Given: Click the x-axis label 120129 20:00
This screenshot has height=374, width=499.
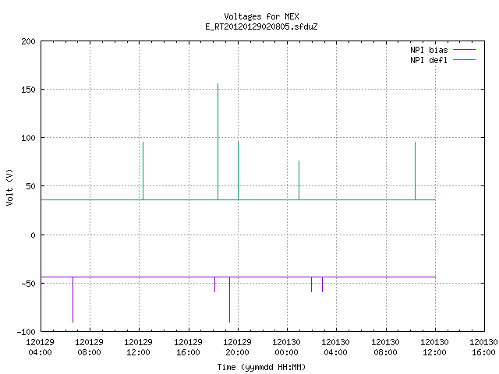Looking at the screenshot, I should pos(237,348).
